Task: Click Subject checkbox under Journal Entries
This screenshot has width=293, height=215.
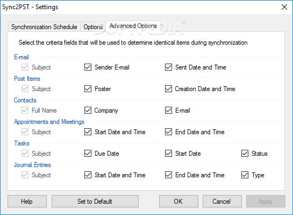Action: [25, 175]
